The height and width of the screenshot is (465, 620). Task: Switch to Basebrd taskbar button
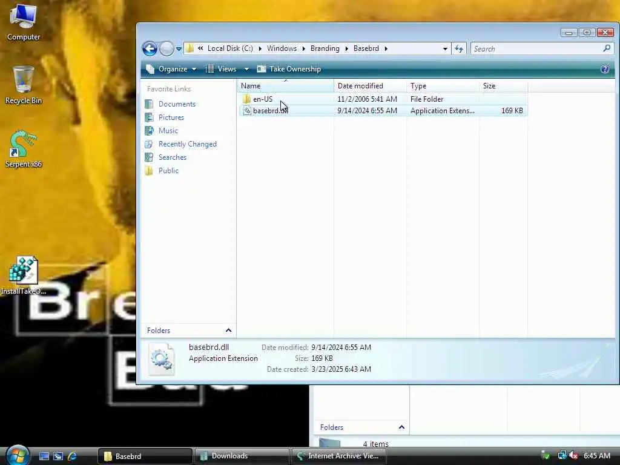click(145, 456)
